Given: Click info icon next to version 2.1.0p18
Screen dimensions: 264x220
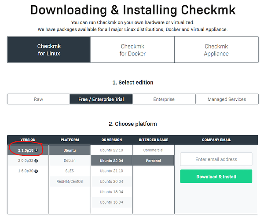Looking at the screenshot, I should pos(36,150).
